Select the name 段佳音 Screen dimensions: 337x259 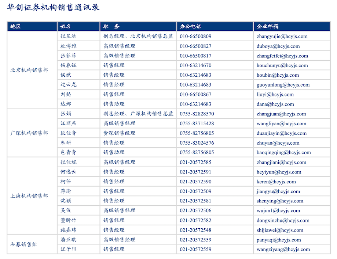coord(68,133)
